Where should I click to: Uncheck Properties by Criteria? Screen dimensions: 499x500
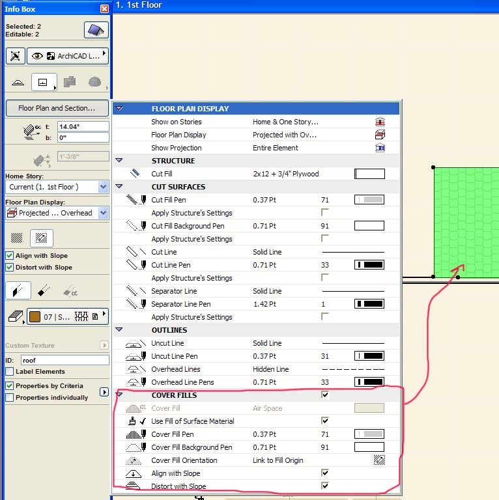pos(10,386)
